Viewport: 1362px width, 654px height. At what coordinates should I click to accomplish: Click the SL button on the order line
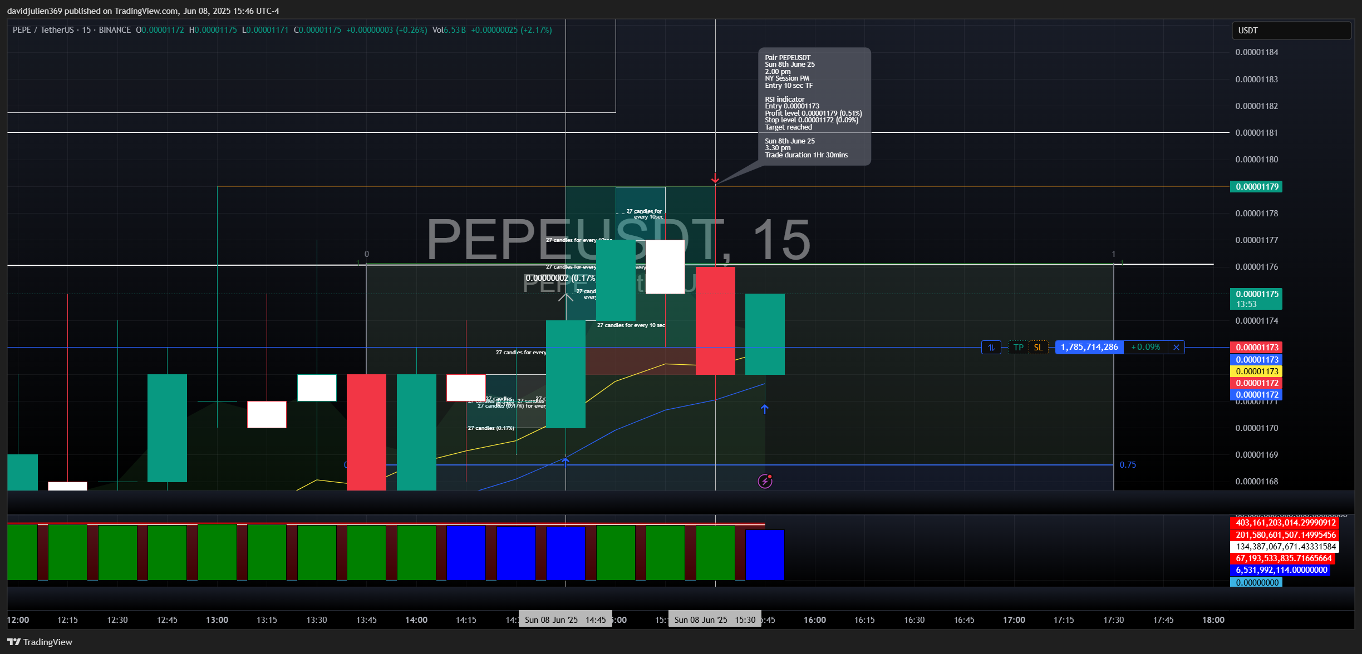pos(1038,348)
